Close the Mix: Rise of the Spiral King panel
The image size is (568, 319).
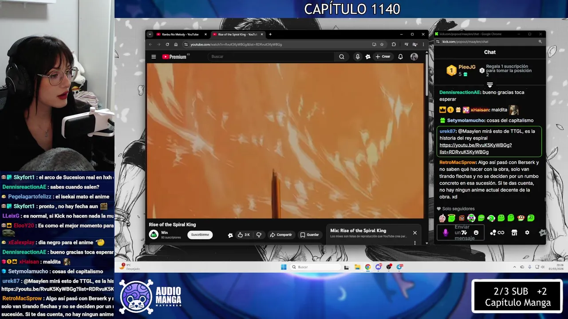[x=415, y=233]
